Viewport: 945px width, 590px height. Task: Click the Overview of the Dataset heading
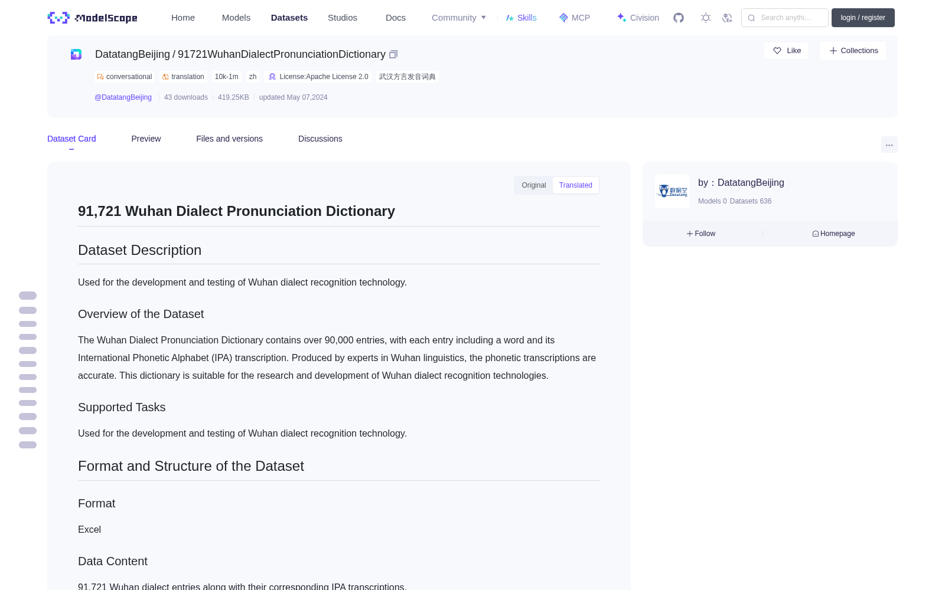pos(141,314)
